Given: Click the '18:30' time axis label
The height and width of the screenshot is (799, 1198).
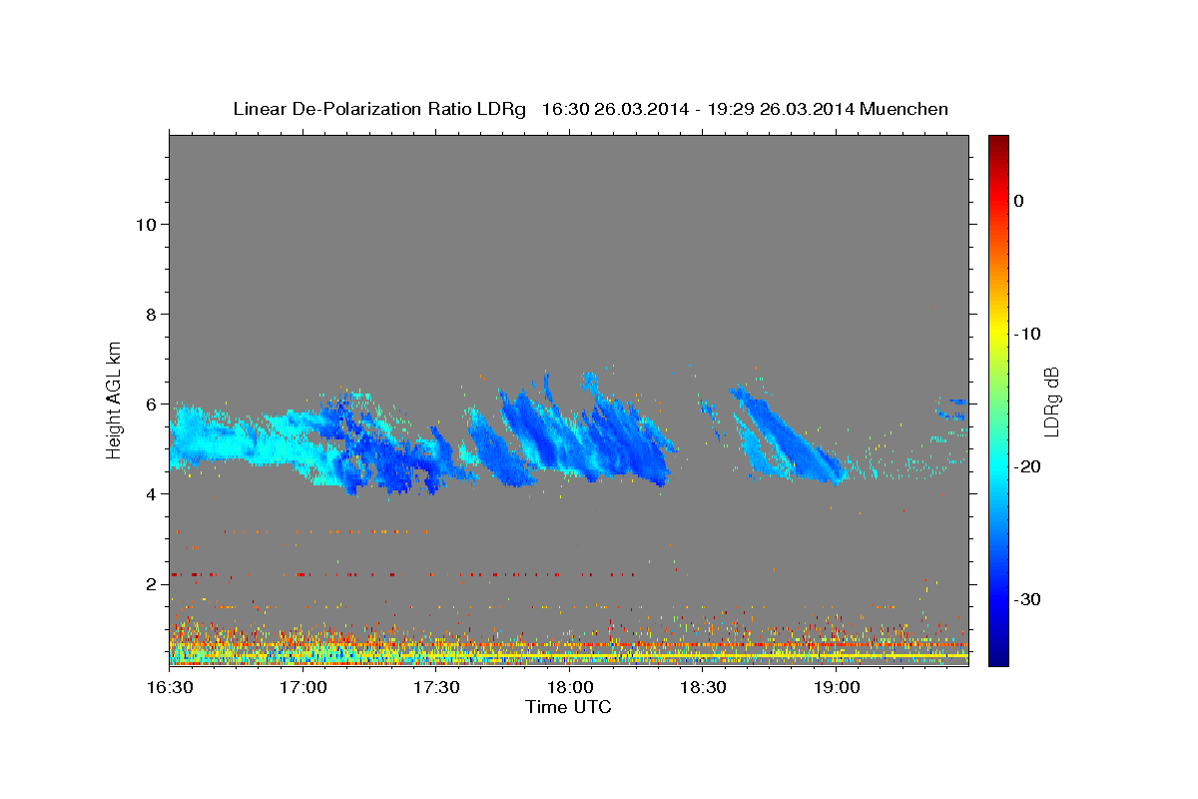Looking at the screenshot, I should click(x=702, y=688).
